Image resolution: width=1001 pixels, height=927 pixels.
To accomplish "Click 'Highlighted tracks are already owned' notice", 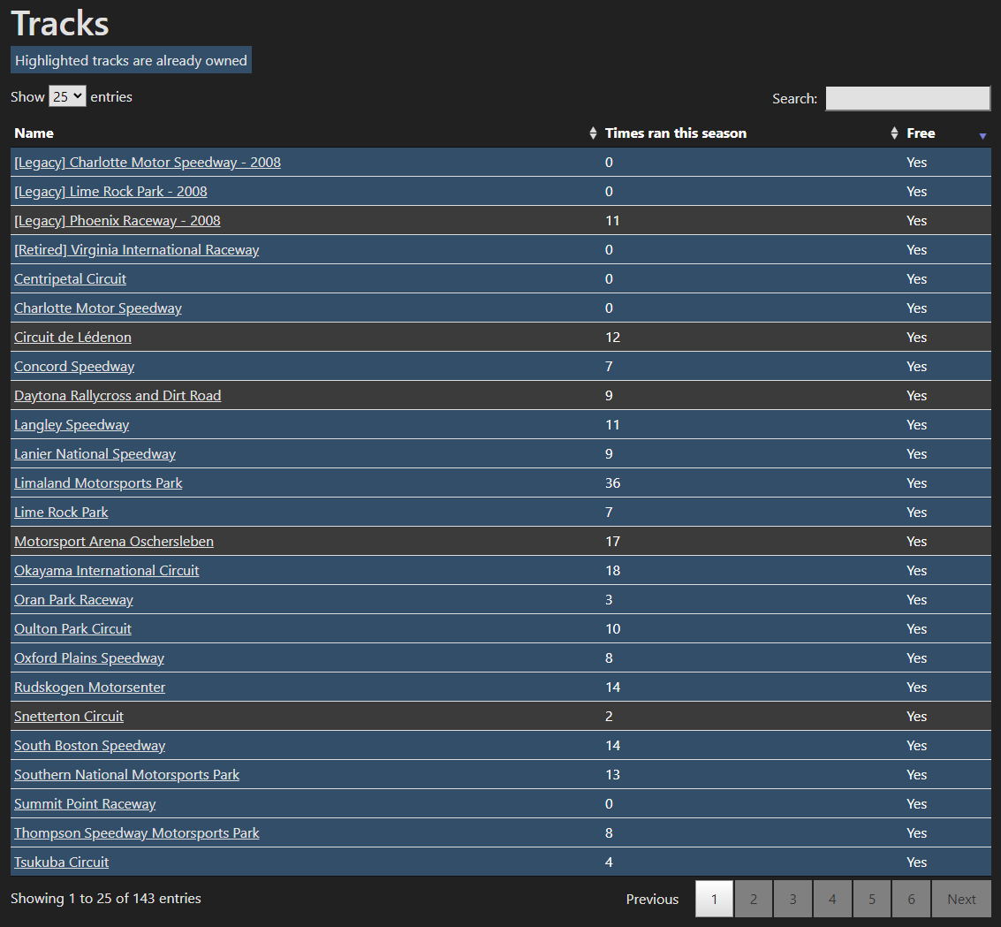I will 131,60.
